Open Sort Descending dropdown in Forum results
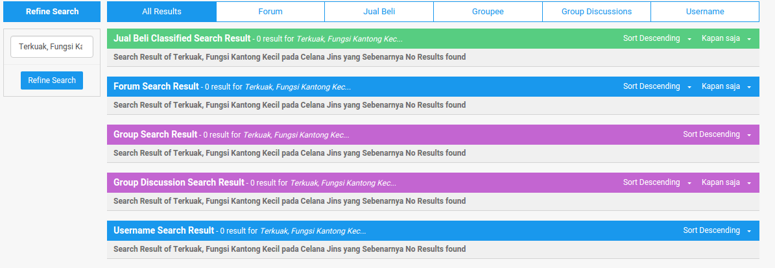Image resolution: width=775 pixels, height=268 pixels. pyautogui.click(x=657, y=86)
